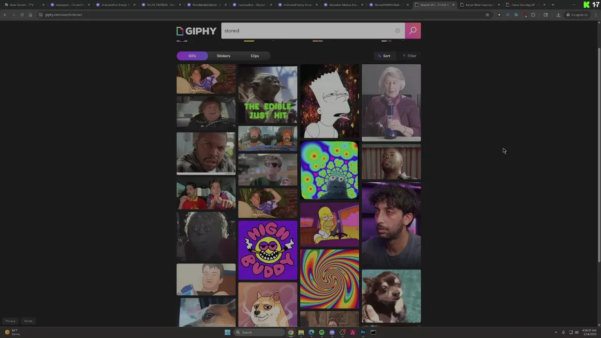Open the small dog being held GIF
Image resolution: width=601 pixels, height=338 pixels.
click(x=391, y=296)
